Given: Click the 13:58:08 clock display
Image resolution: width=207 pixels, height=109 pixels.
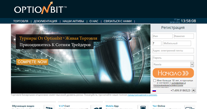Looking at the screenshot, I should [x=188, y=21].
